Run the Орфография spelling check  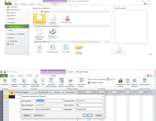pyautogui.click(x=145, y=82)
